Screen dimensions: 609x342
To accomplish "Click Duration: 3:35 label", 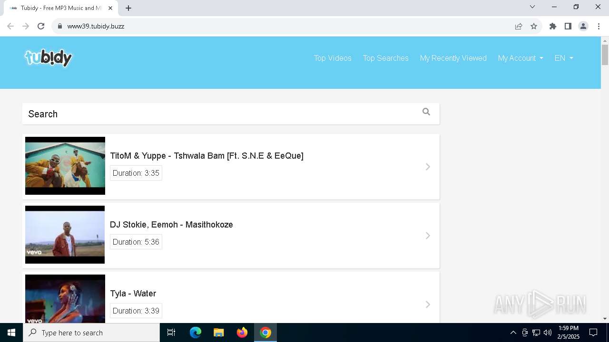I will tap(136, 173).
